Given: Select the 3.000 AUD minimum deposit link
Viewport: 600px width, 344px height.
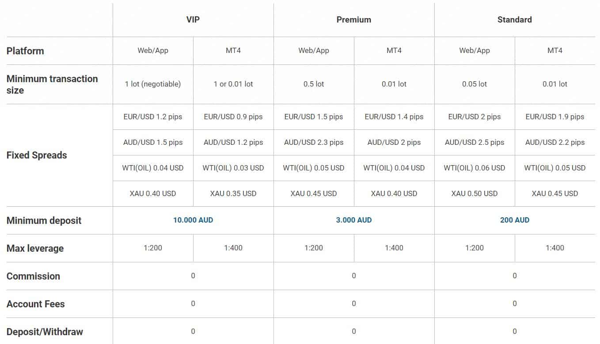Looking at the screenshot, I should click(354, 220).
